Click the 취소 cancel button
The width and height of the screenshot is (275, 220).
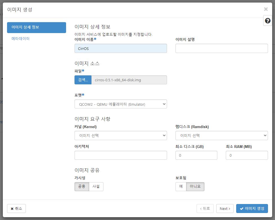[x=17, y=209]
